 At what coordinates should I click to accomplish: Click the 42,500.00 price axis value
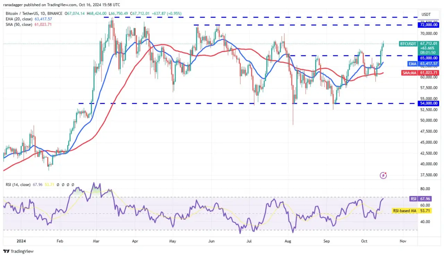click(x=429, y=153)
